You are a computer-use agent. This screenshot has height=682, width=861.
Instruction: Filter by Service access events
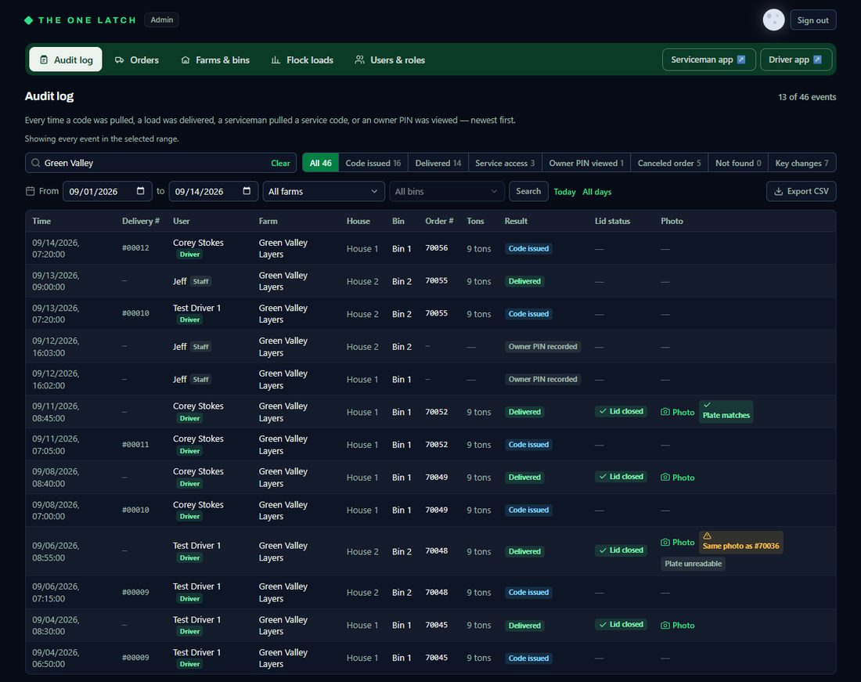pos(505,163)
